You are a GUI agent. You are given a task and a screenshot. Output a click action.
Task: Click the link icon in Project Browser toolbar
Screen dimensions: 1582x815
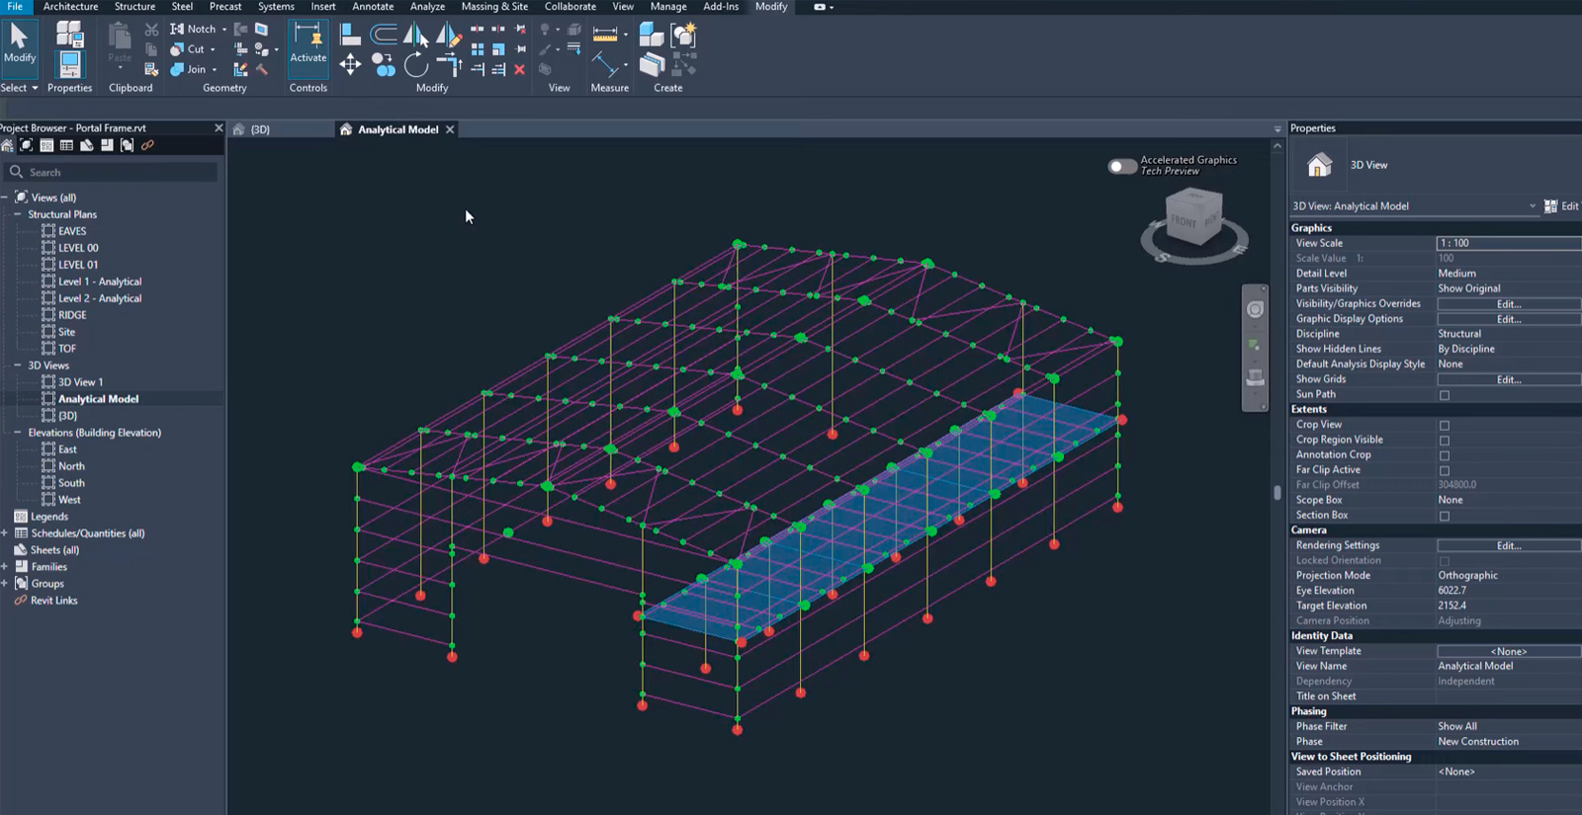pos(147,145)
